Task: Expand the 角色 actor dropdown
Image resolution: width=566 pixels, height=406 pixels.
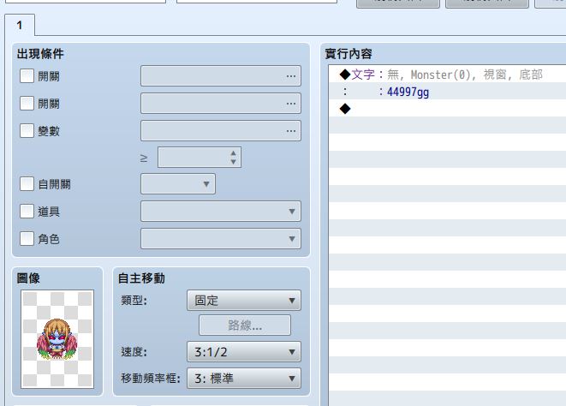Action: coord(221,239)
